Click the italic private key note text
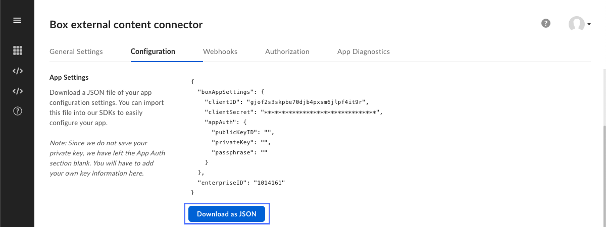 pos(107,158)
